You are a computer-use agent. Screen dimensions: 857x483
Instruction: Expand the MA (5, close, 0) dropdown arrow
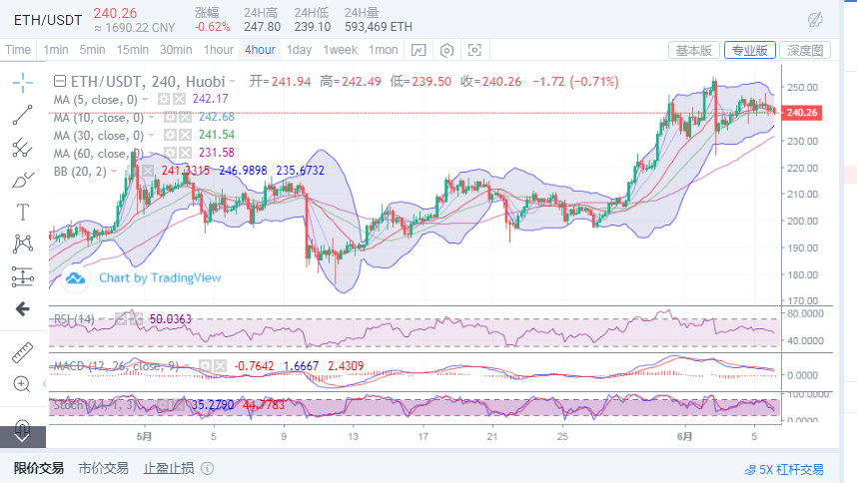click(x=145, y=99)
